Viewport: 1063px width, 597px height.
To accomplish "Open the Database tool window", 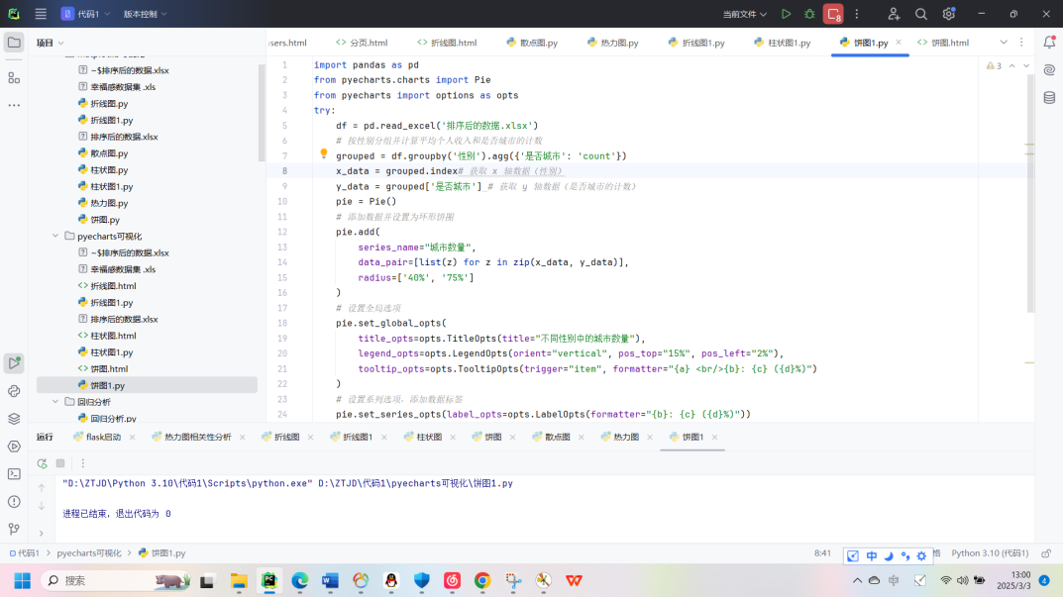I will coord(1049,98).
